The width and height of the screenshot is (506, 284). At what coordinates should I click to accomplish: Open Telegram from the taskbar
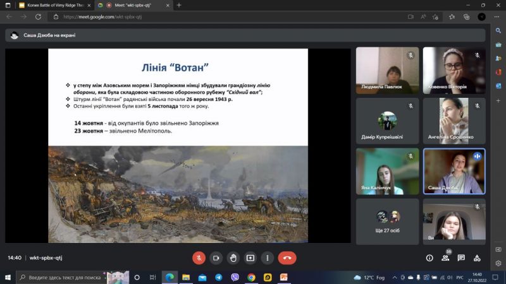pos(218,277)
